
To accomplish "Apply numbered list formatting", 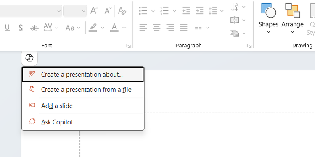I will pos(164,11).
